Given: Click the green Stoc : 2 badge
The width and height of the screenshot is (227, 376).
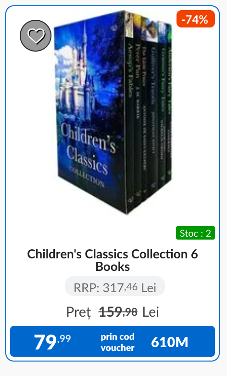Looking at the screenshot, I should [x=195, y=233].
